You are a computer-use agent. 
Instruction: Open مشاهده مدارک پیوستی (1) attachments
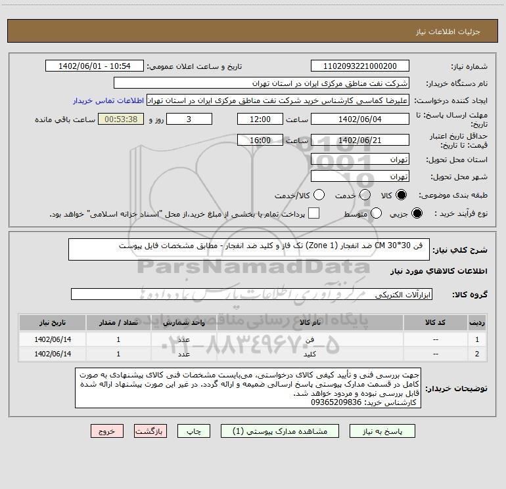coord(280,431)
